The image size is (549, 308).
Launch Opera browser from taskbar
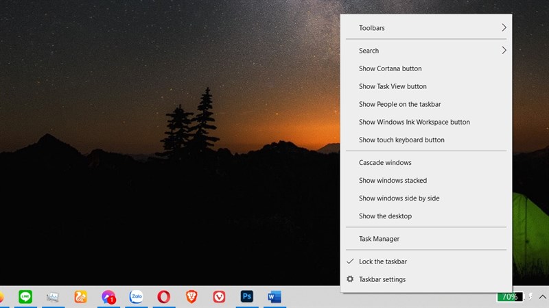tap(164, 296)
